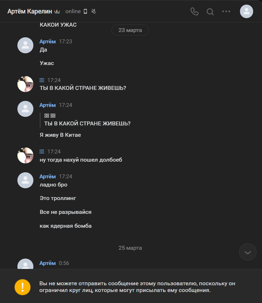The width and height of the screenshot is (262, 303).
Task: Click the Артём sender name at 0:56
Action: click(x=48, y=263)
